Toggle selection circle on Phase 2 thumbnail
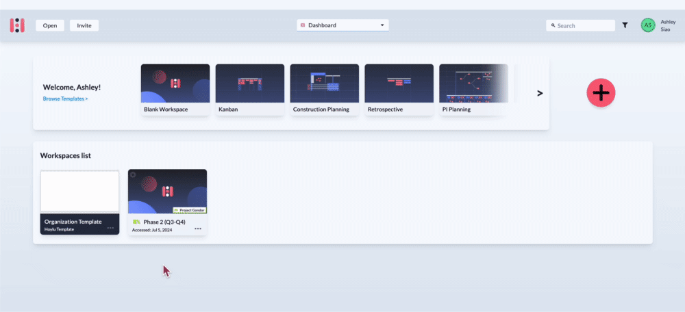 coord(133,174)
